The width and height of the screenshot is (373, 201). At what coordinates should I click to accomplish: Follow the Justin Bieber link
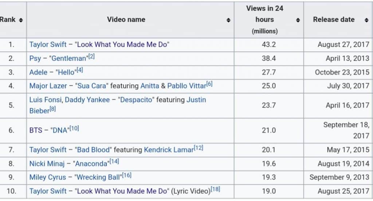(196, 100)
